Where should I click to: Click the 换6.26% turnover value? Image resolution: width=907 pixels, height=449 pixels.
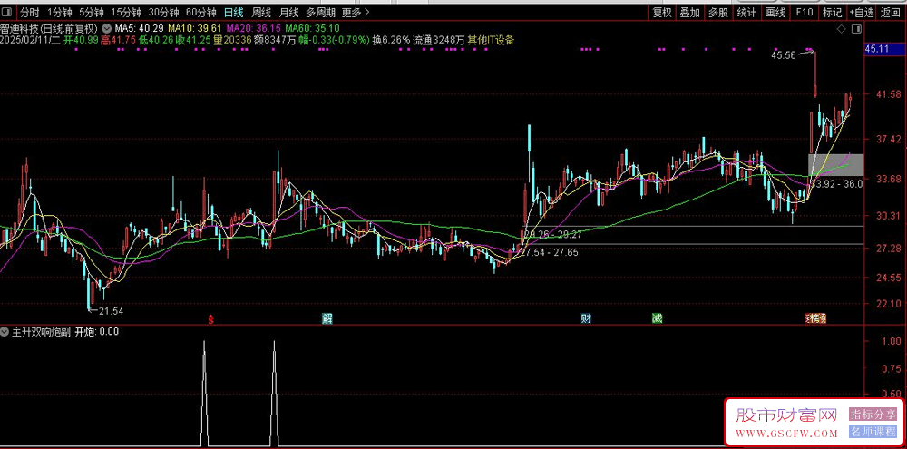[391, 40]
